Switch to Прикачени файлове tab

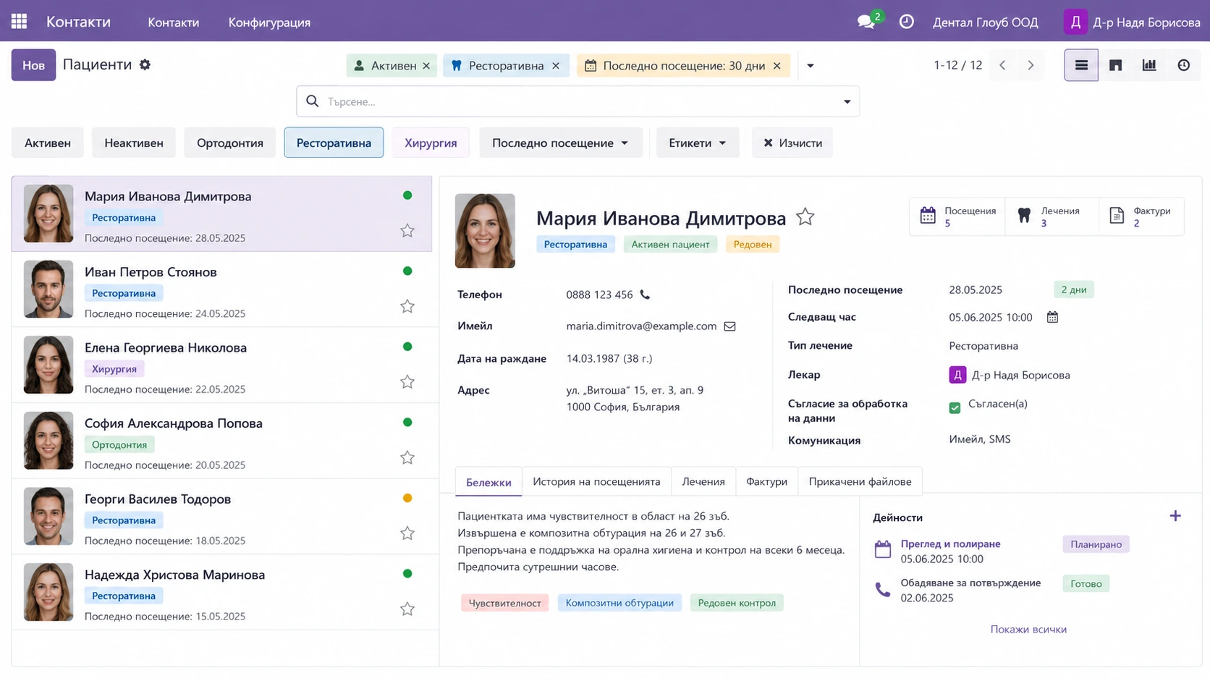click(x=860, y=481)
